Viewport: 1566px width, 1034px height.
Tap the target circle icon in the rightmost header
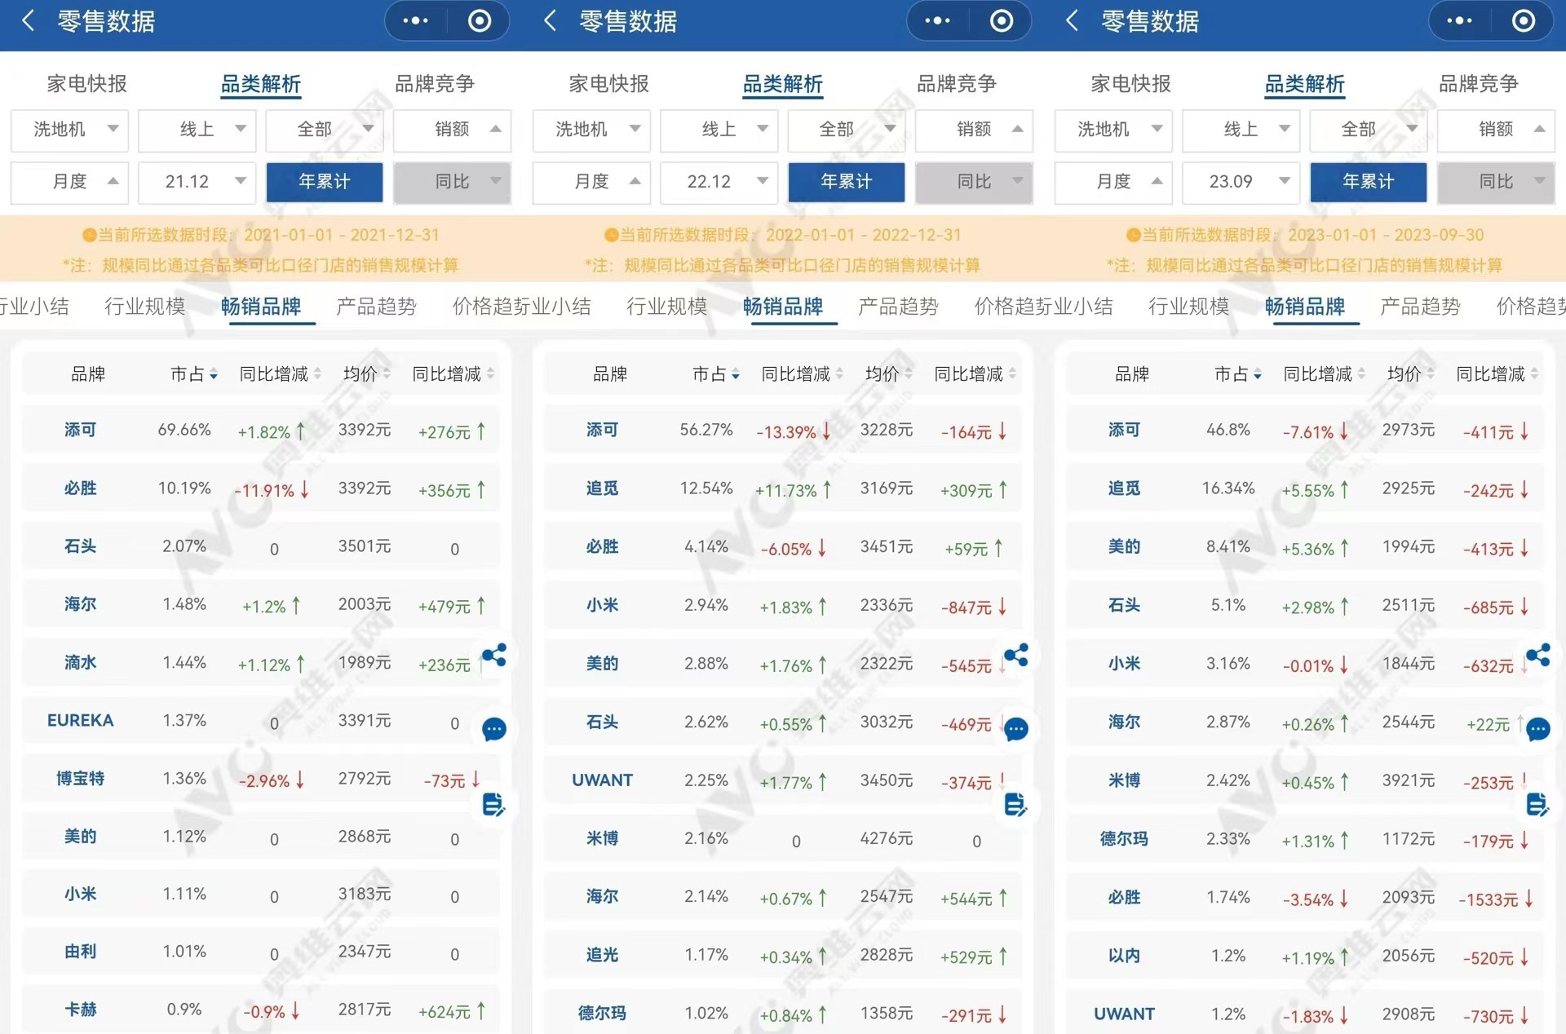tap(1523, 20)
